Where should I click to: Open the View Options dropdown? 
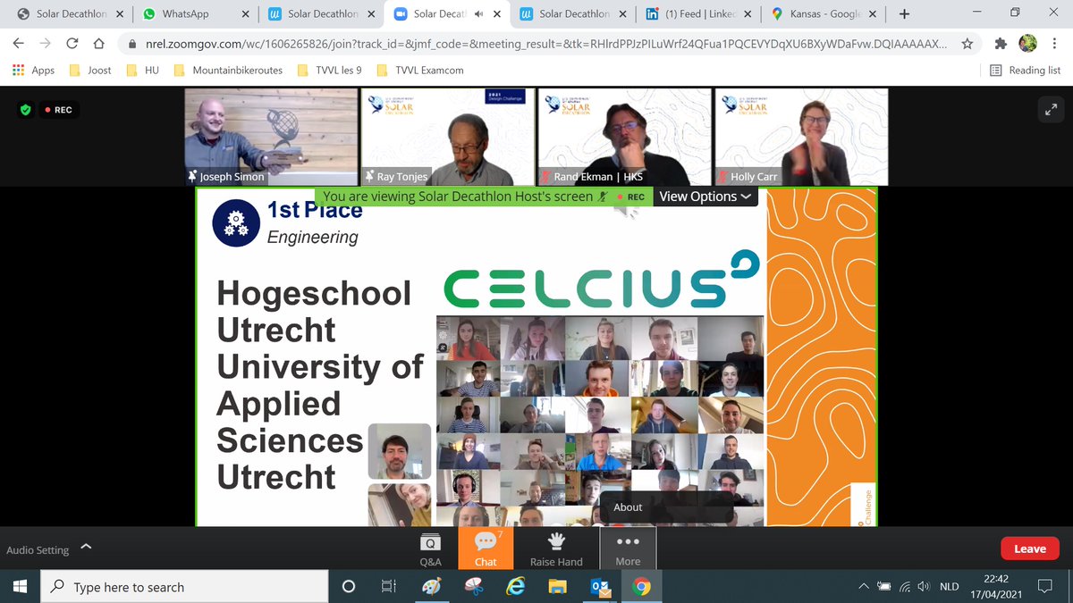pos(705,197)
